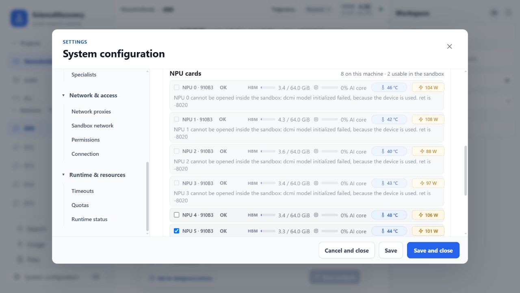
Task: Click the Save and close button
Action: coord(433,250)
